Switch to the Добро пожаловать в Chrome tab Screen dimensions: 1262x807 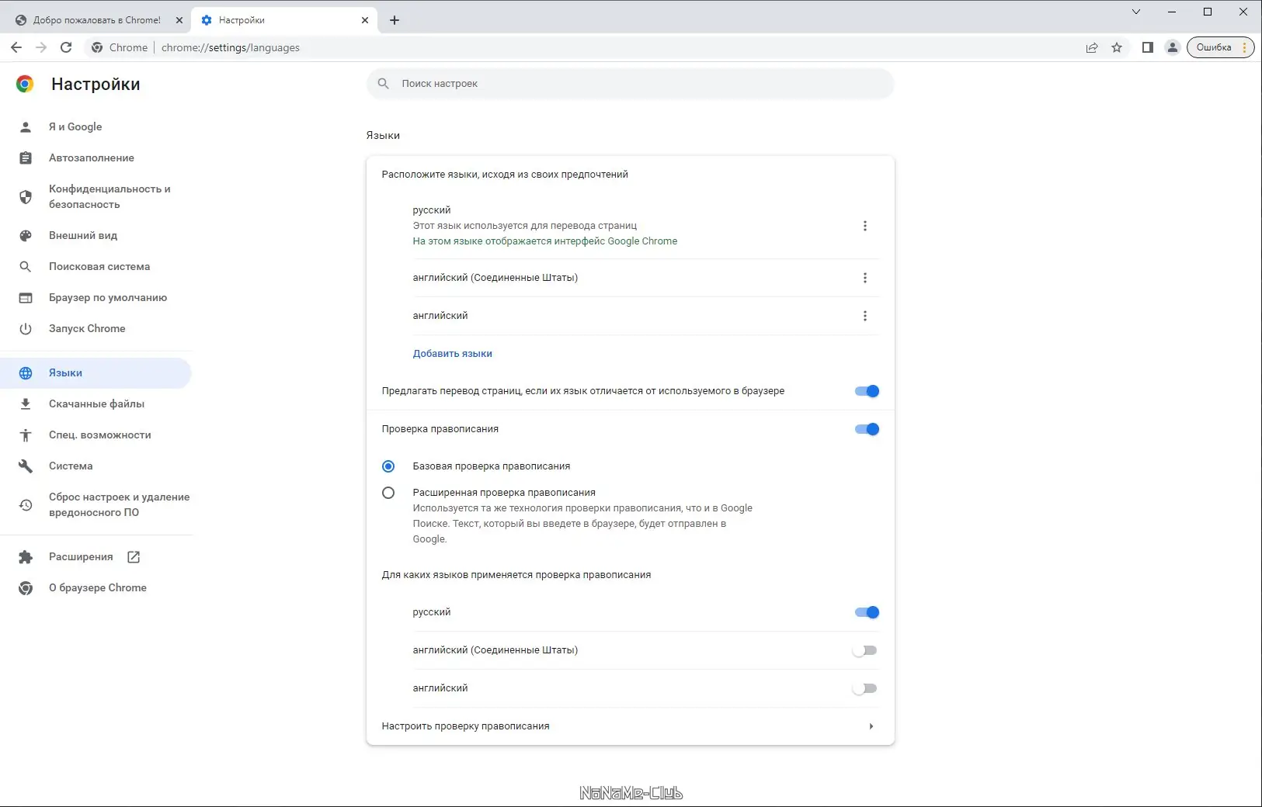[96, 20]
